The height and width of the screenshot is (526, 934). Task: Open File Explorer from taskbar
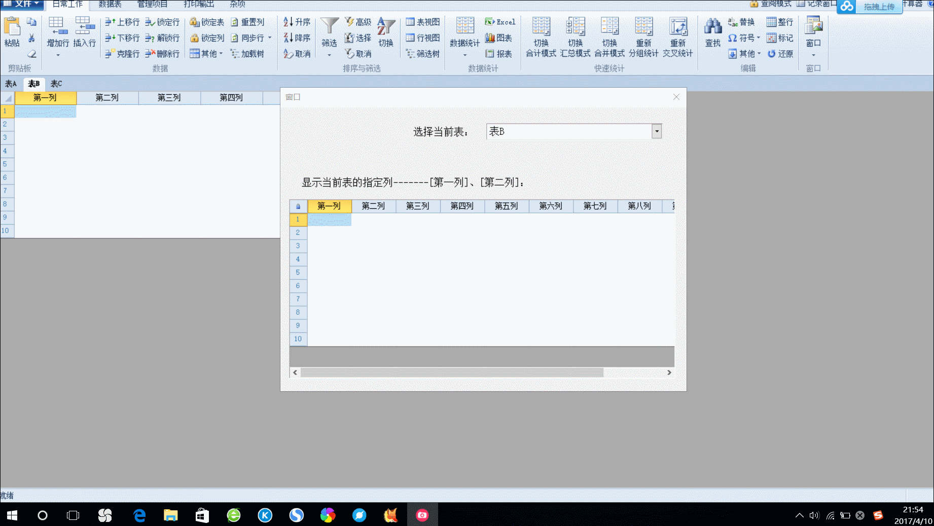point(170,515)
